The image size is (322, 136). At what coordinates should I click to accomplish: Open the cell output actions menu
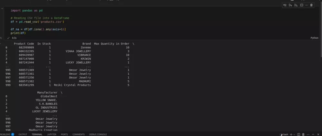tap(1, 44)
